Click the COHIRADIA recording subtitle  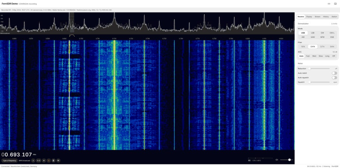pyautogui.click(x=28, y=4)
